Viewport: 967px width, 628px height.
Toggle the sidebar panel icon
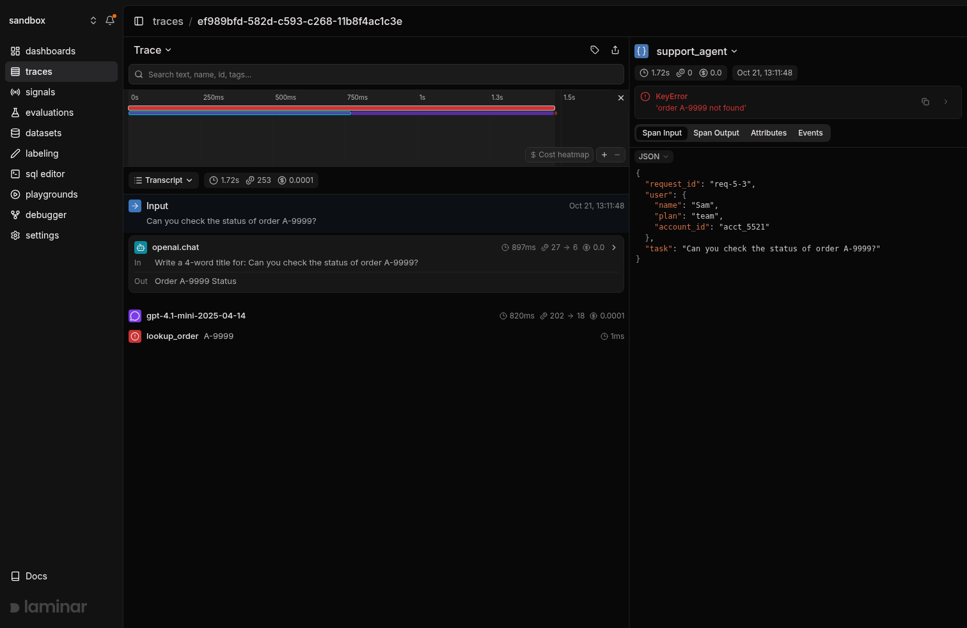[139, 21]
